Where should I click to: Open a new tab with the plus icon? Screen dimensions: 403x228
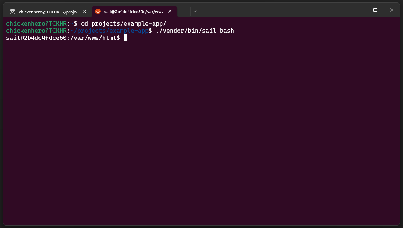point(185,11)
